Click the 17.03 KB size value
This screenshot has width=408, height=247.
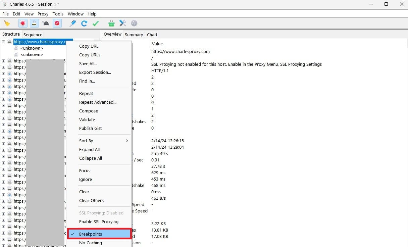(160, 236)
